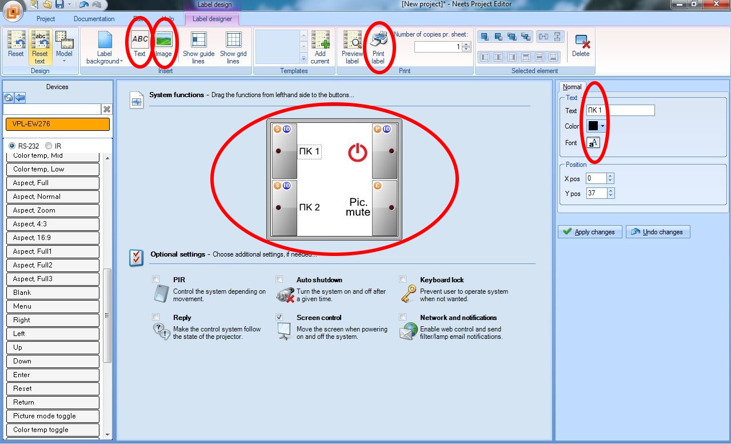This screenshot has width=731, height=444.
Task: Click the Screen control projector screen icon
Action: coord(285,332)
